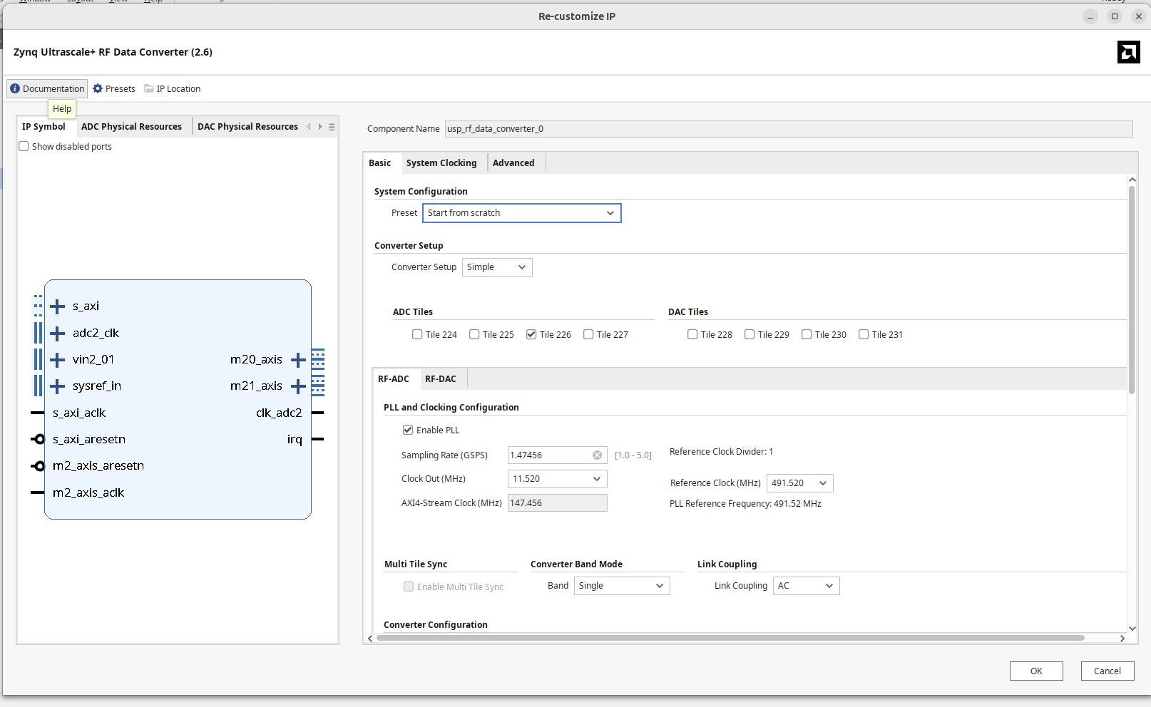Open the Reference Clock dropdown
This screenshot has width=1151, height=707.
[799, 483]
